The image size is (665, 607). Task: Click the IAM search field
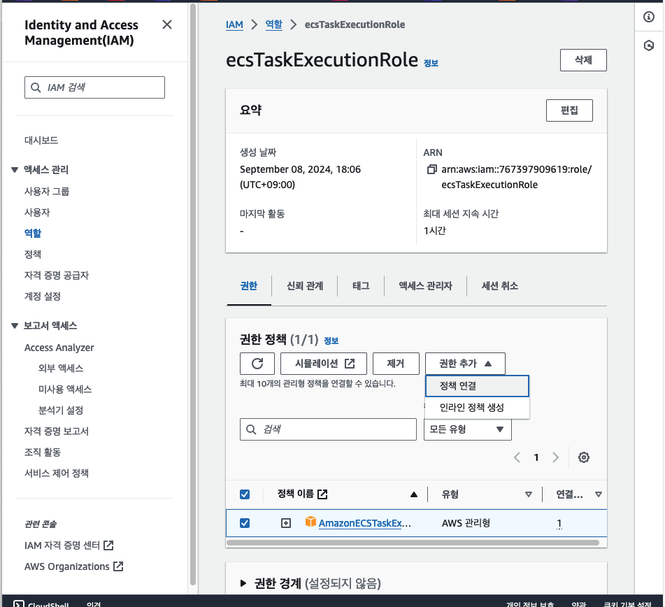click(94, 87)
